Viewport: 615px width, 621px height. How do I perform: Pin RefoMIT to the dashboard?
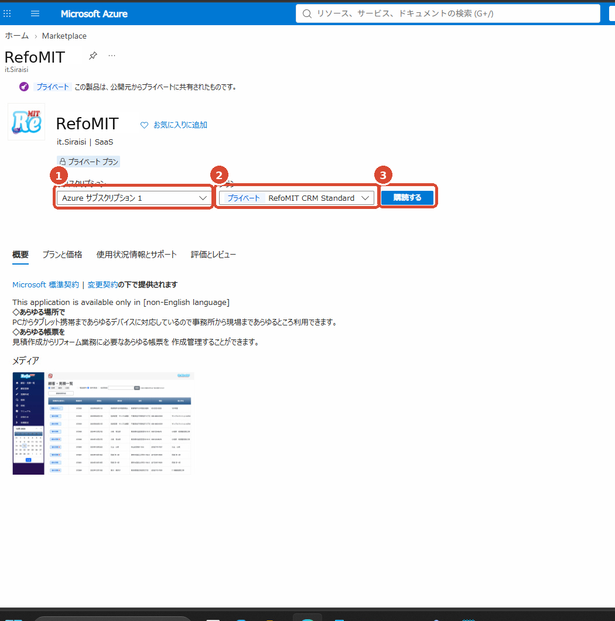pyautogui.click(x=93, y=56)
